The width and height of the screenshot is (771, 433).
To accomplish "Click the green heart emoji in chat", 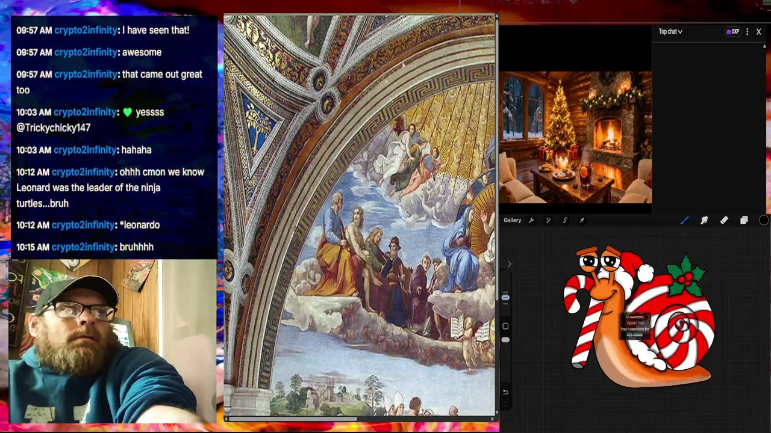I will click(x=127, y=112).
